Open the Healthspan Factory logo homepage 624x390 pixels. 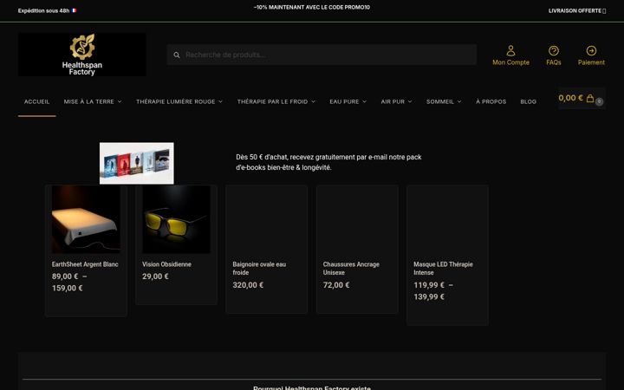coord(82,55)
